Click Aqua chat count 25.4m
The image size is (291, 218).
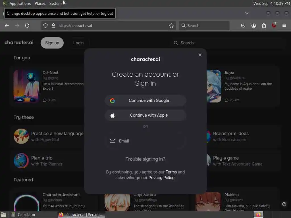point(232,100)
